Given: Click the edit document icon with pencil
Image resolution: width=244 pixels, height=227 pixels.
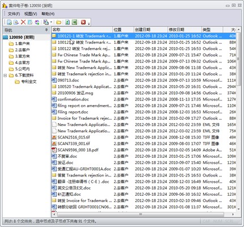Looking at the screenshot, I should [x=16, y=22].
